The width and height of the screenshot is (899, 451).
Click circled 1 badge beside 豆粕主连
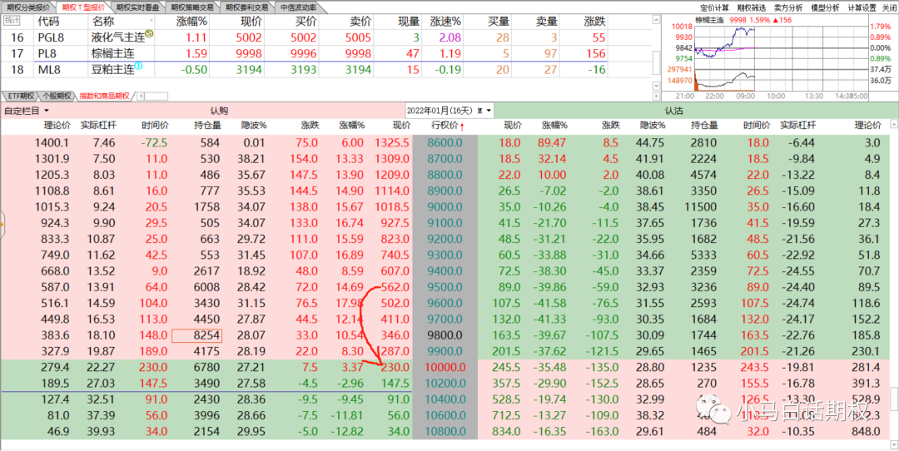tap(138, 67)
